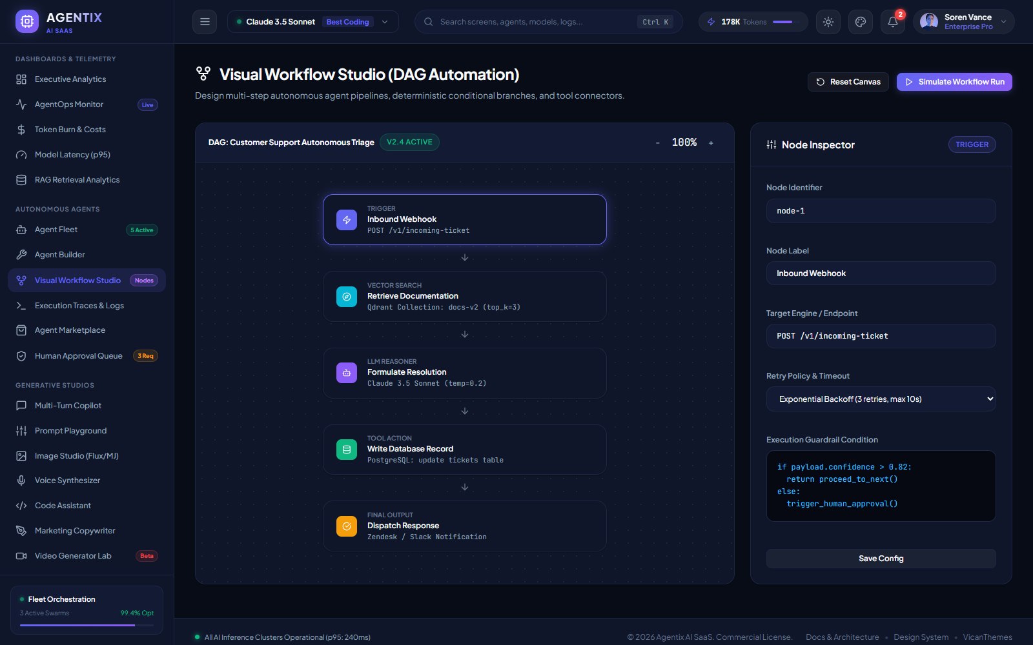
Task: Click the Human Approval Queue shield icon
Action: pos(21,356)
